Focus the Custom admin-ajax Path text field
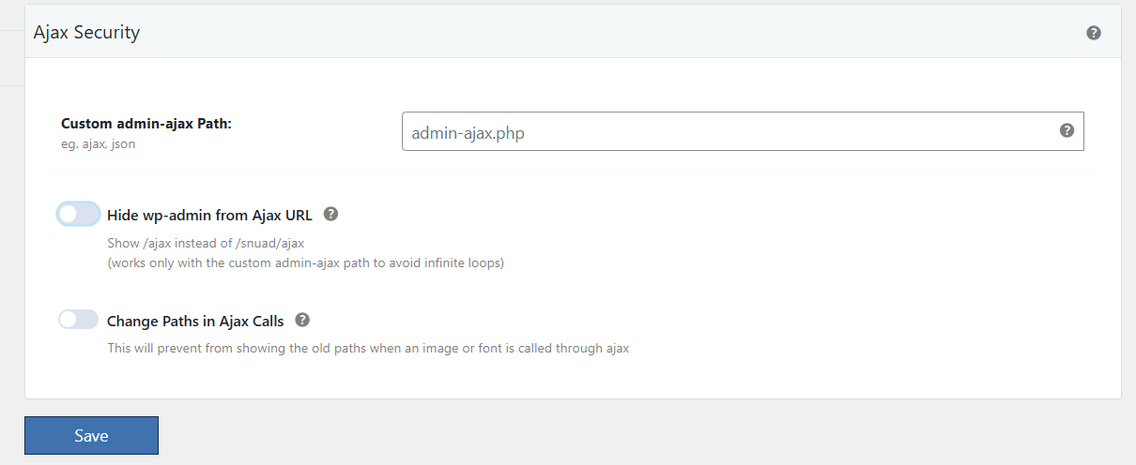 click(732, 132)
